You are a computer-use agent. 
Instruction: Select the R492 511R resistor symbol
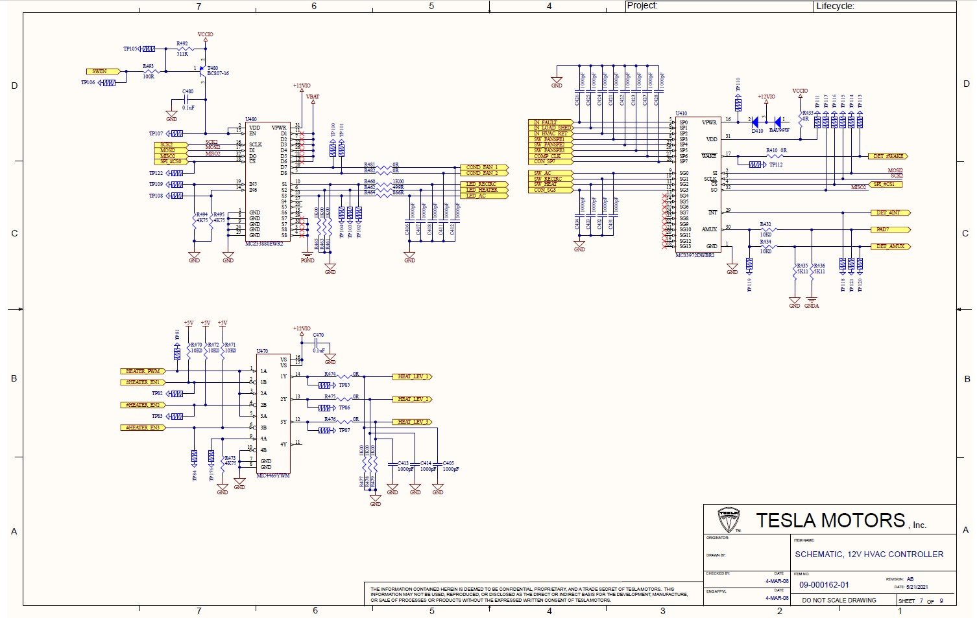click(x=182, y=49)
